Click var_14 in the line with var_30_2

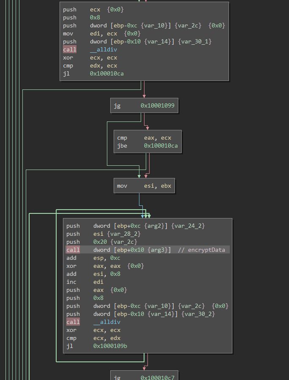(x=161, y=314)
